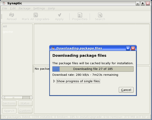The height and width of the screenshot is (120, 152).
Task: Switch to Status filter view
Action: pos(25,103)
